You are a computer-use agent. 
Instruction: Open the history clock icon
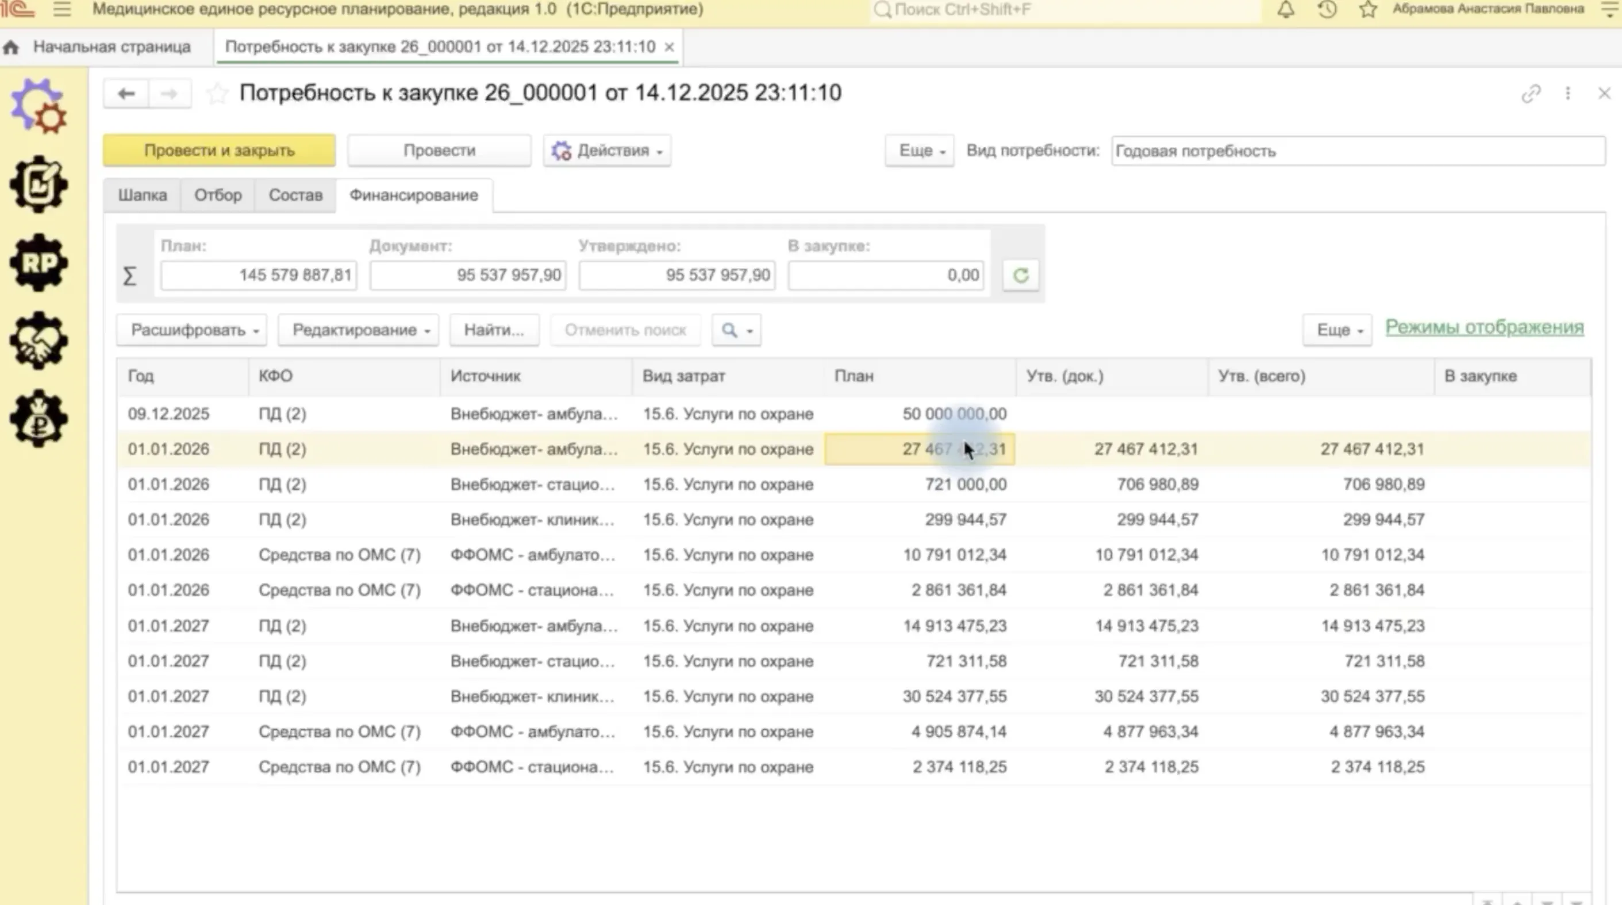pos(1327,9)
